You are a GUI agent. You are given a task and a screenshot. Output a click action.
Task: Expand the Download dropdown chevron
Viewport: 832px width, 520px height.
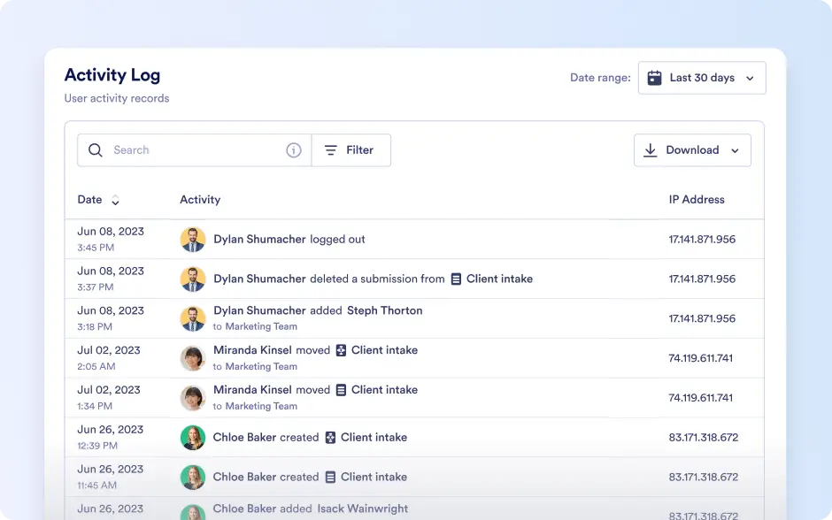(x=735, y=150)
